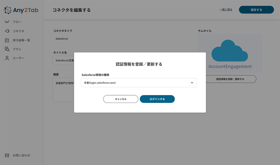This screenshot has width=280, height=165.
Task: Click the プラン search icon
Action: pyautogui.click(x=7, y=49)
